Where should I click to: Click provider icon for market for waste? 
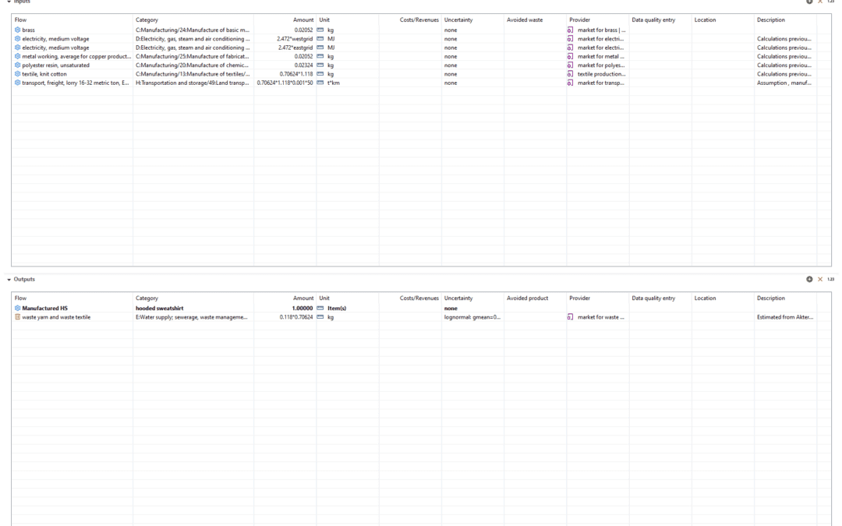[571, 317]
